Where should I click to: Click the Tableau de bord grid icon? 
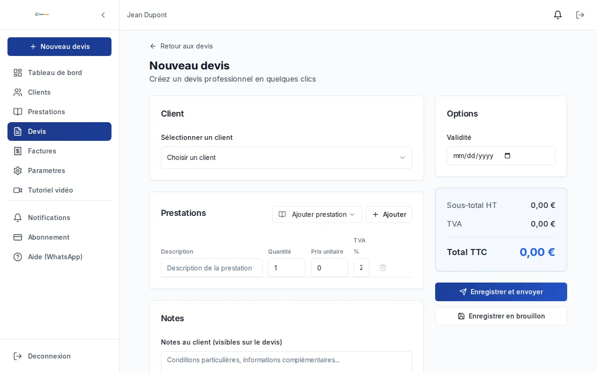(18, 73)
